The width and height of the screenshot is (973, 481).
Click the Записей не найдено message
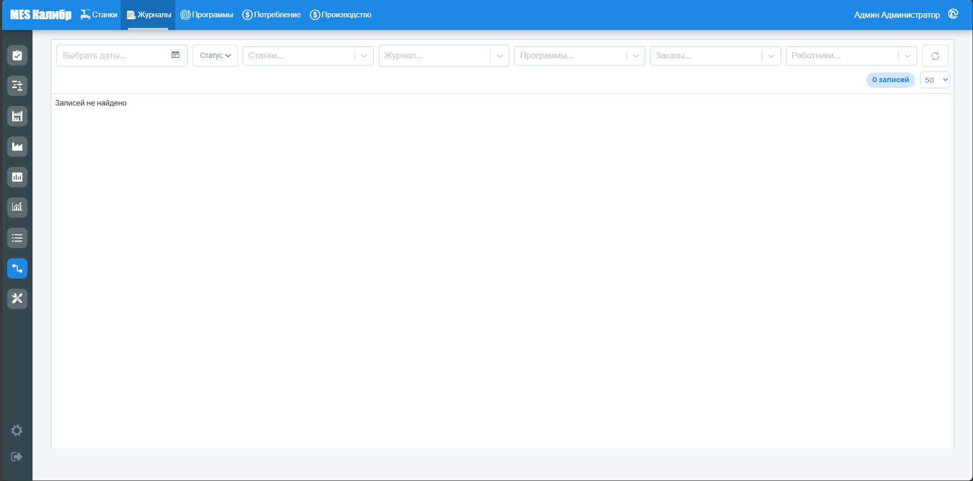coord(91,103)
